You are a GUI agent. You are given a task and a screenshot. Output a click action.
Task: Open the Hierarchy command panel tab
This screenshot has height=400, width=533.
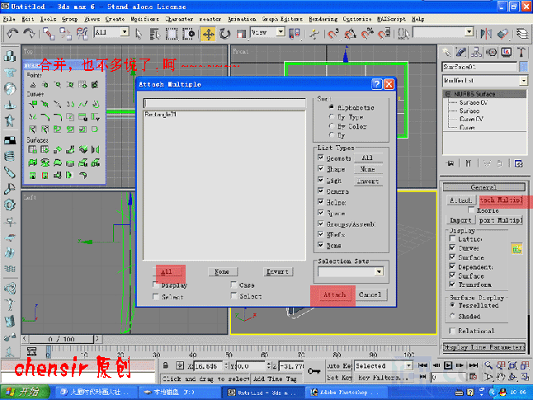point(476,52)
